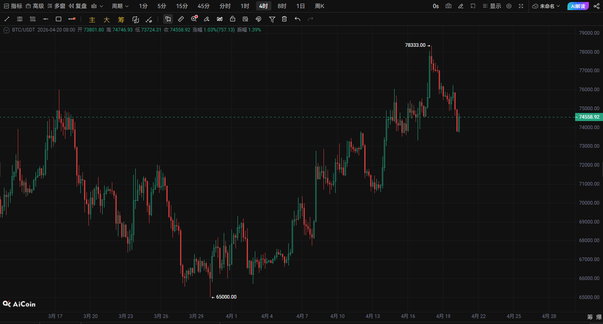Viewport: 603px width, 324px height.
Task: Click the 4月 1 date axis label
Action: click(x=232, y=316)
